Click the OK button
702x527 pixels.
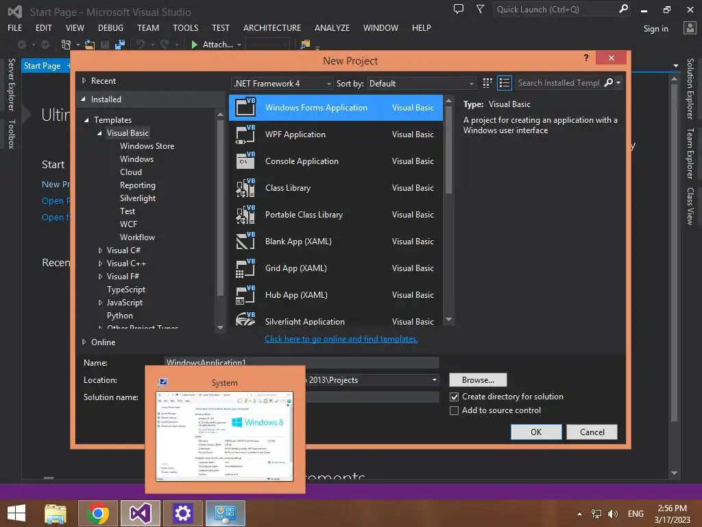pos(536,432)
